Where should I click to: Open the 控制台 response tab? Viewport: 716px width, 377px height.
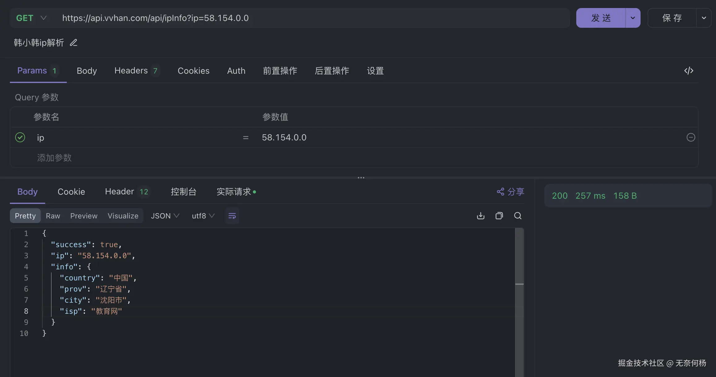click(183, 192)
